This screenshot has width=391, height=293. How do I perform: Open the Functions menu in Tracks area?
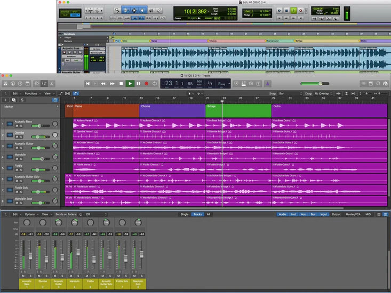click(31, 93)
